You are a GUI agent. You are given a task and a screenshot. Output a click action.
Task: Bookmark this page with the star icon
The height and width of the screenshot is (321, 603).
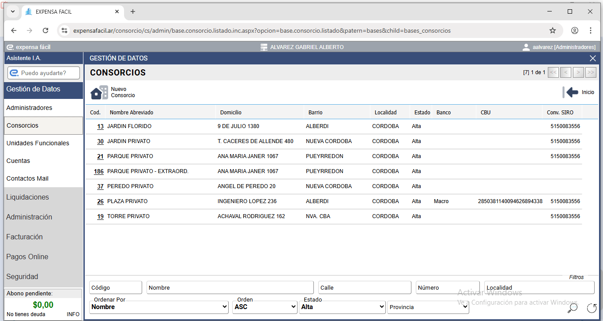(552, 30)
